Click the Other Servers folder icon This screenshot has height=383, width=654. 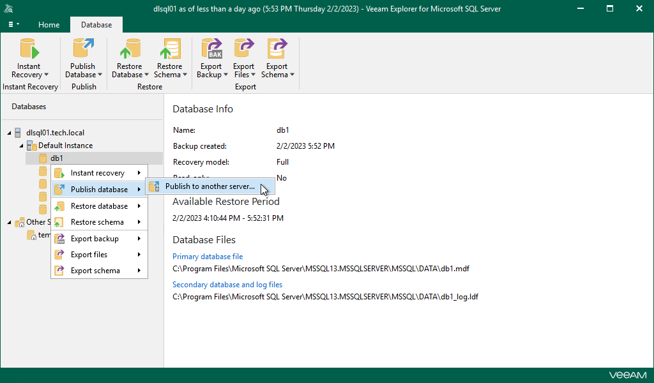click(x=20, y=222)
